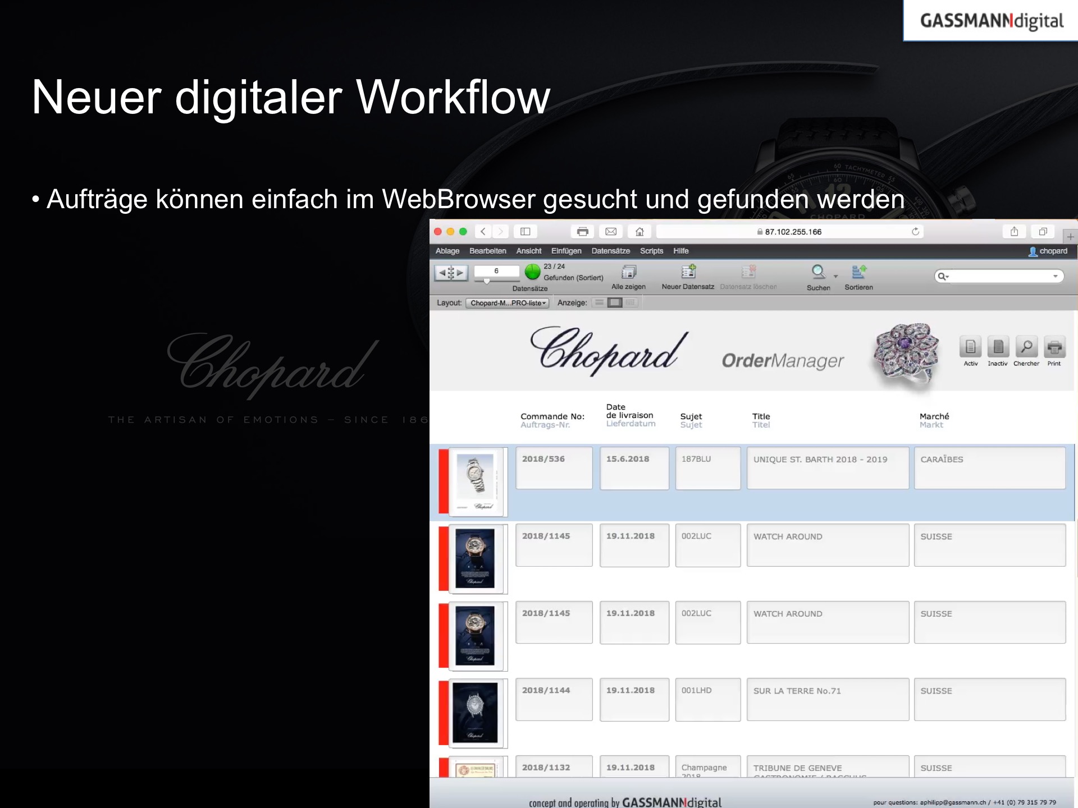Open the Layout Chopard-M...PRO-liste dropdown

[508, 303]
